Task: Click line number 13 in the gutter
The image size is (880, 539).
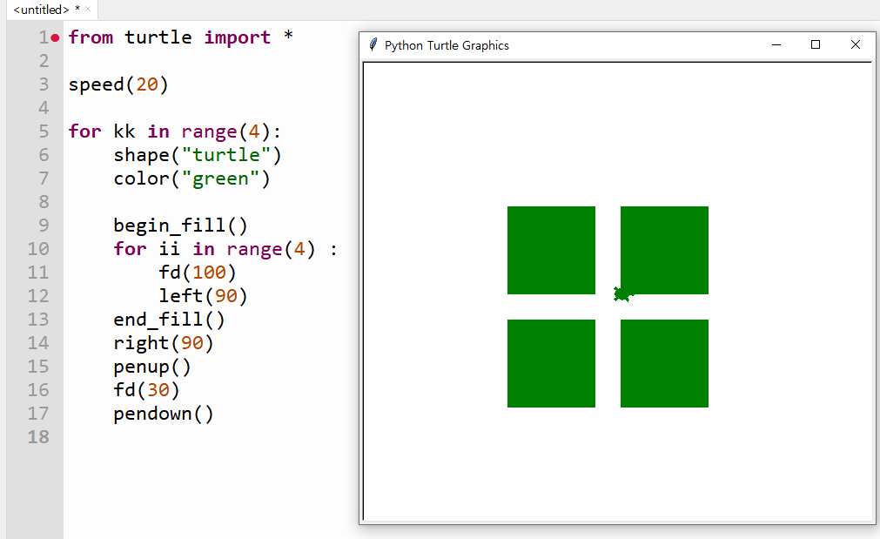Action: 38,320
